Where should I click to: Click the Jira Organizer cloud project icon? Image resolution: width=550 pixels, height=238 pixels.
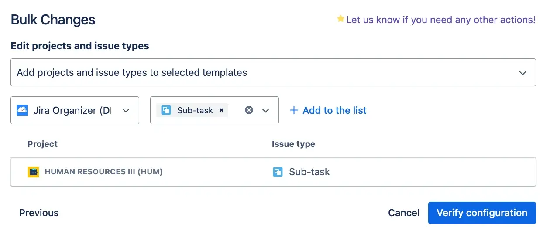pyautogui.click(x=22, y=110)
